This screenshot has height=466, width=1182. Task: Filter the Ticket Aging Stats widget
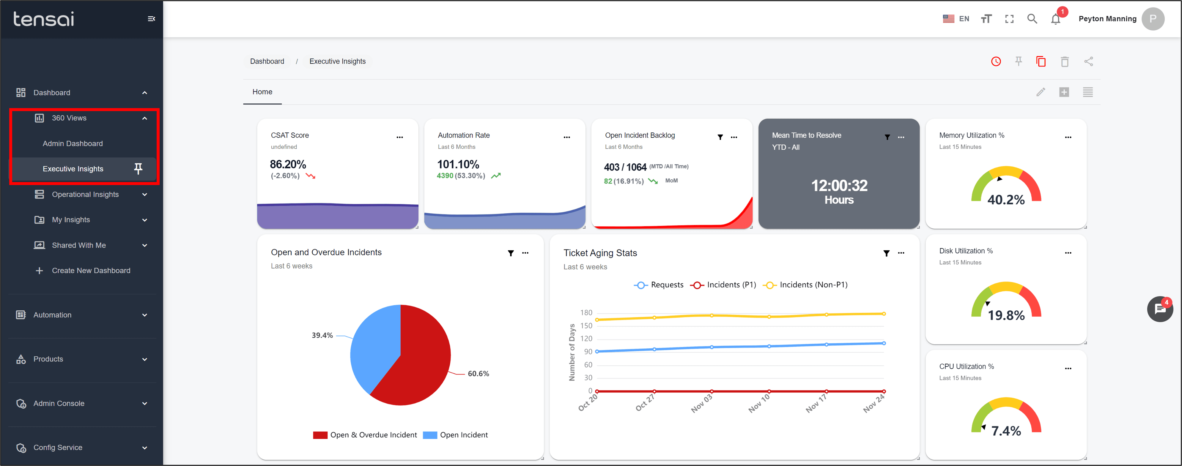[887, 253]
